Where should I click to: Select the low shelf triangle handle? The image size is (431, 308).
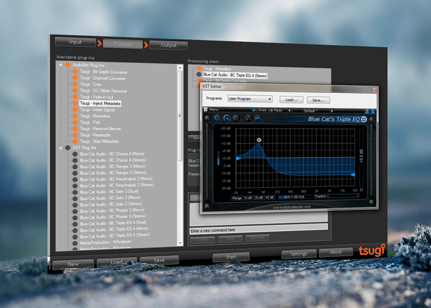pos(238,158)
